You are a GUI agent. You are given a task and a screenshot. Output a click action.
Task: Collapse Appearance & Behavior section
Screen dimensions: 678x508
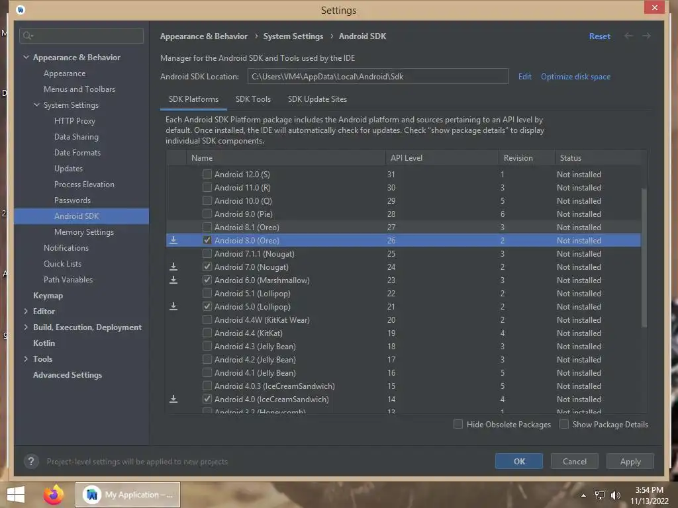click(x=26, y=57)
